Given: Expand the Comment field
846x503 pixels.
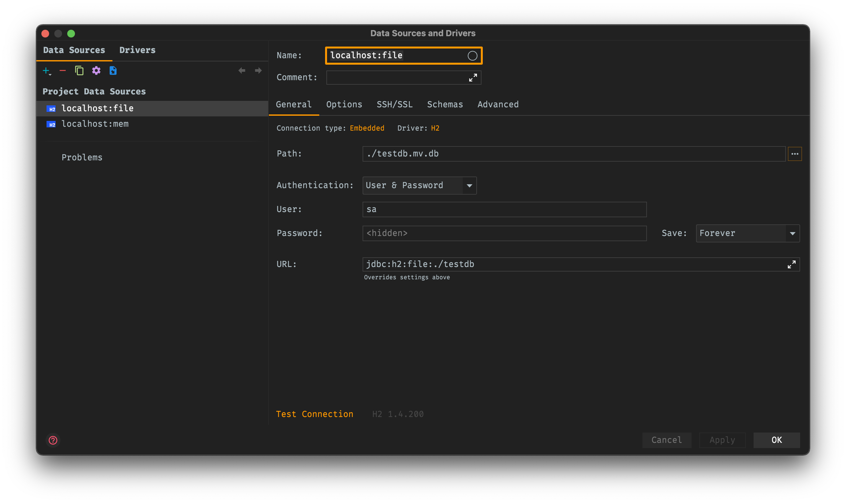Looking at the screenshot, I should 473,78.
